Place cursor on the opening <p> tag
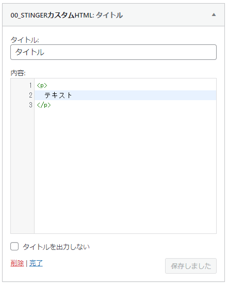 [42, 85]
